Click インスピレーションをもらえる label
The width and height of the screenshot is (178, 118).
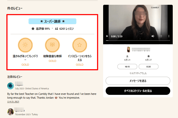point(80,58)
